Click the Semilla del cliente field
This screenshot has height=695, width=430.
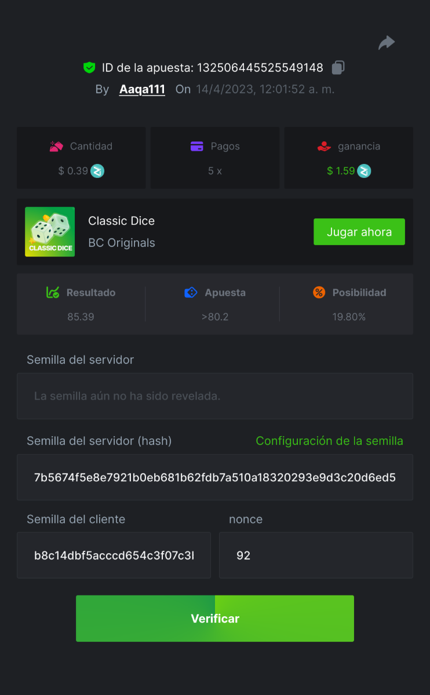tap(114, 555)
